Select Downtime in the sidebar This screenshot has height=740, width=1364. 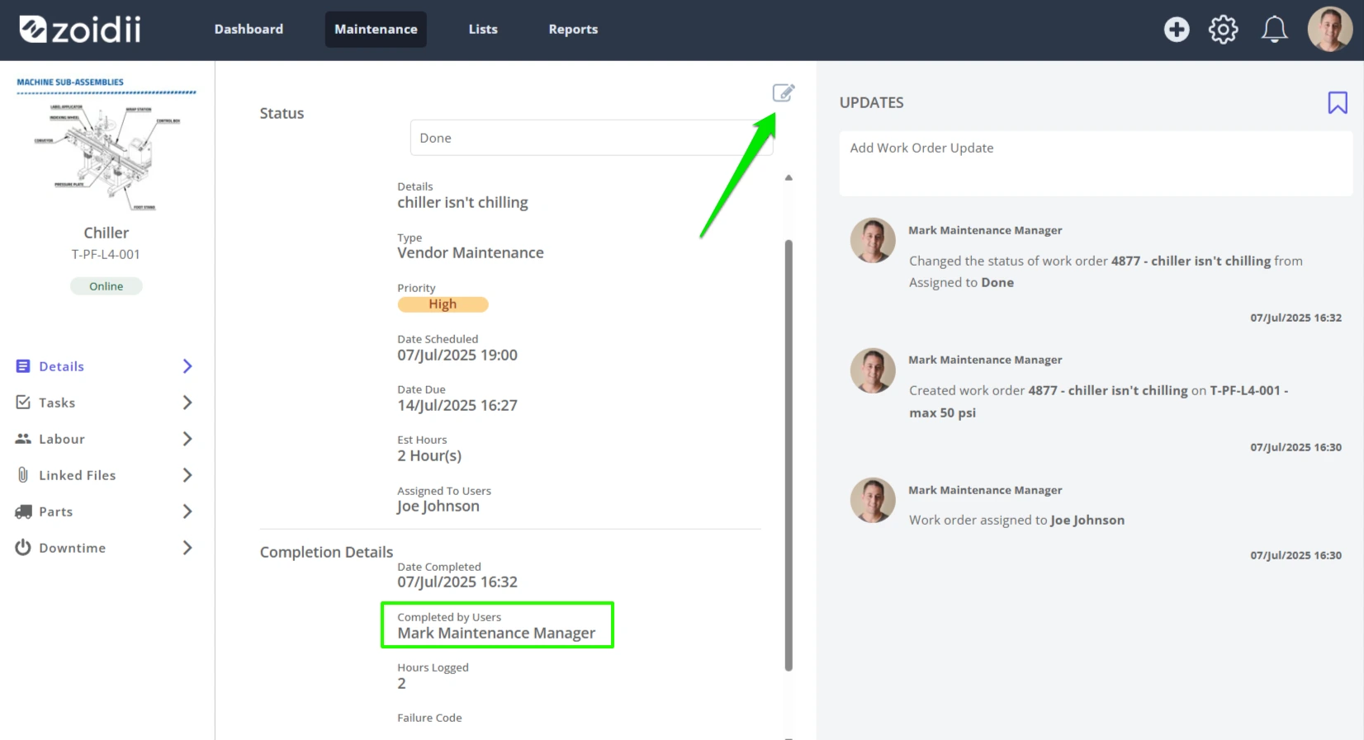tap(105, 548)
